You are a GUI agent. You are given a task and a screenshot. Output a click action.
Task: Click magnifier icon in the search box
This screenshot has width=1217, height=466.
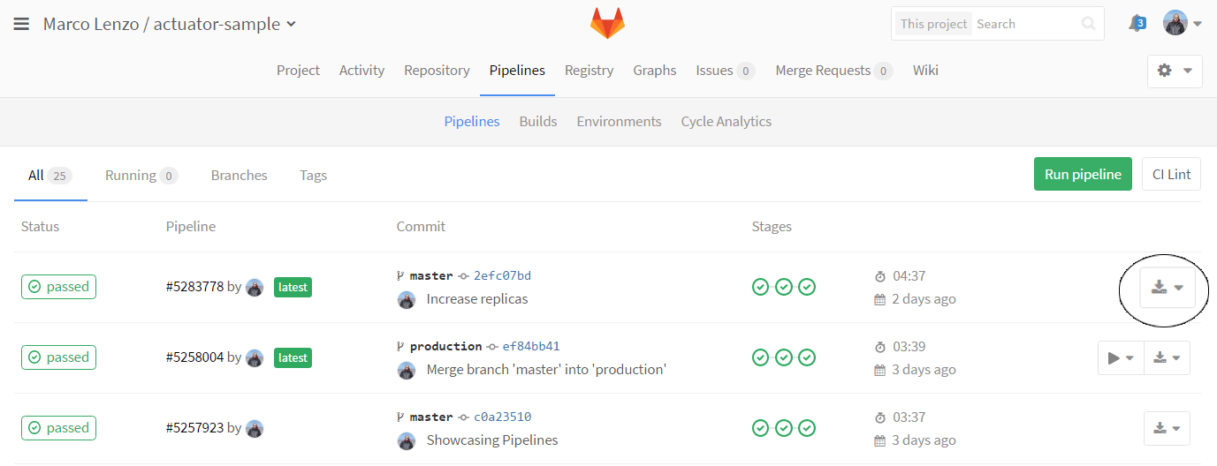[1089, 24]
